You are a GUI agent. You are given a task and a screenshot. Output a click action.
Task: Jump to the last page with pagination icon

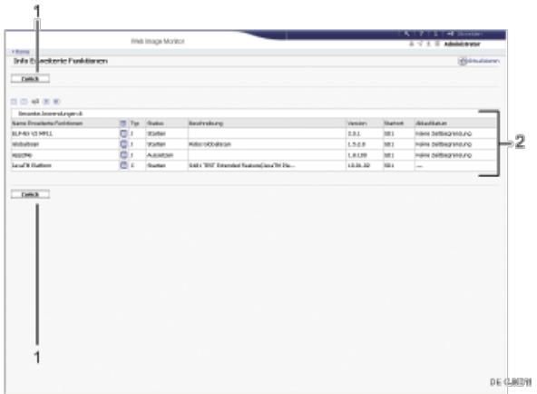[56, 102]
